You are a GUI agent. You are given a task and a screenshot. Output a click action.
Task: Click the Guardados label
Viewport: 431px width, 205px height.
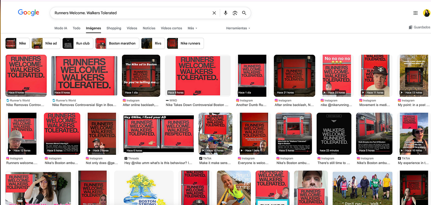422,27
